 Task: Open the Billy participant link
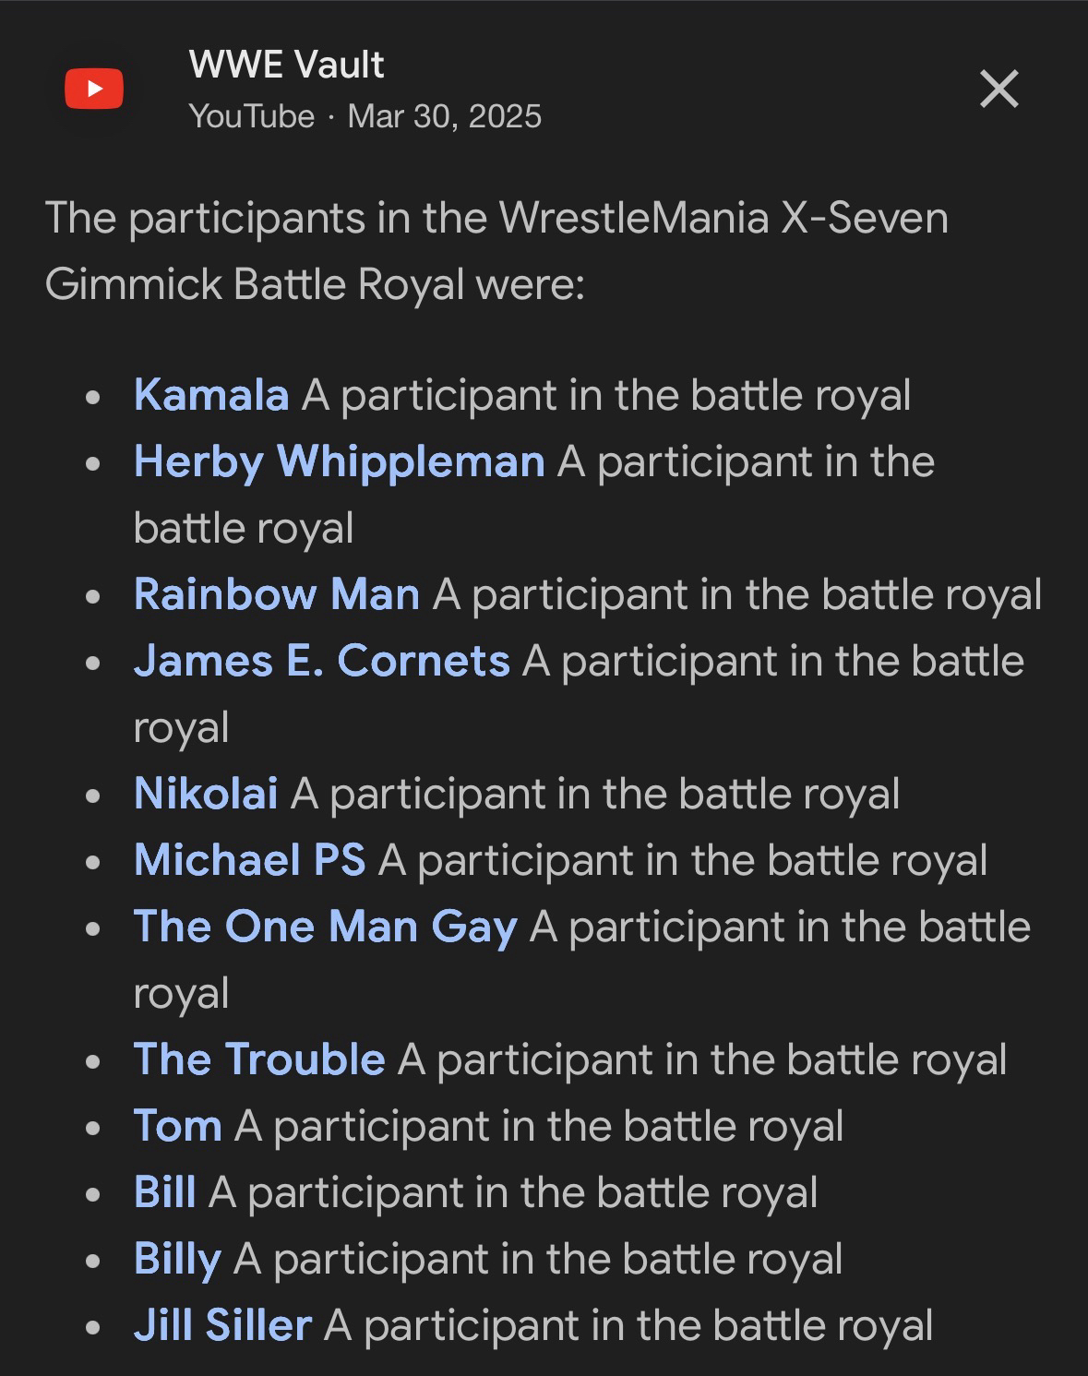[x=177, y=1259]
